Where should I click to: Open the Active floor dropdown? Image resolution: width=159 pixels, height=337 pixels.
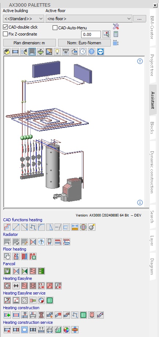click(x=89, y=19)
